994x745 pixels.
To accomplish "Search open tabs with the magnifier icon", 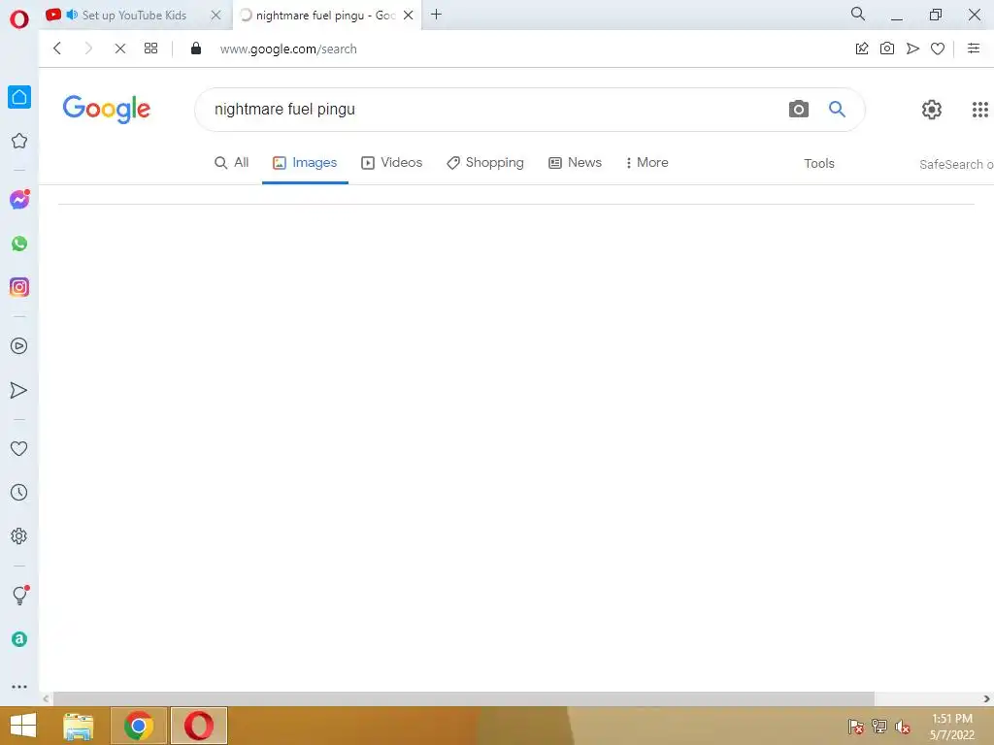I will point(858,14).
